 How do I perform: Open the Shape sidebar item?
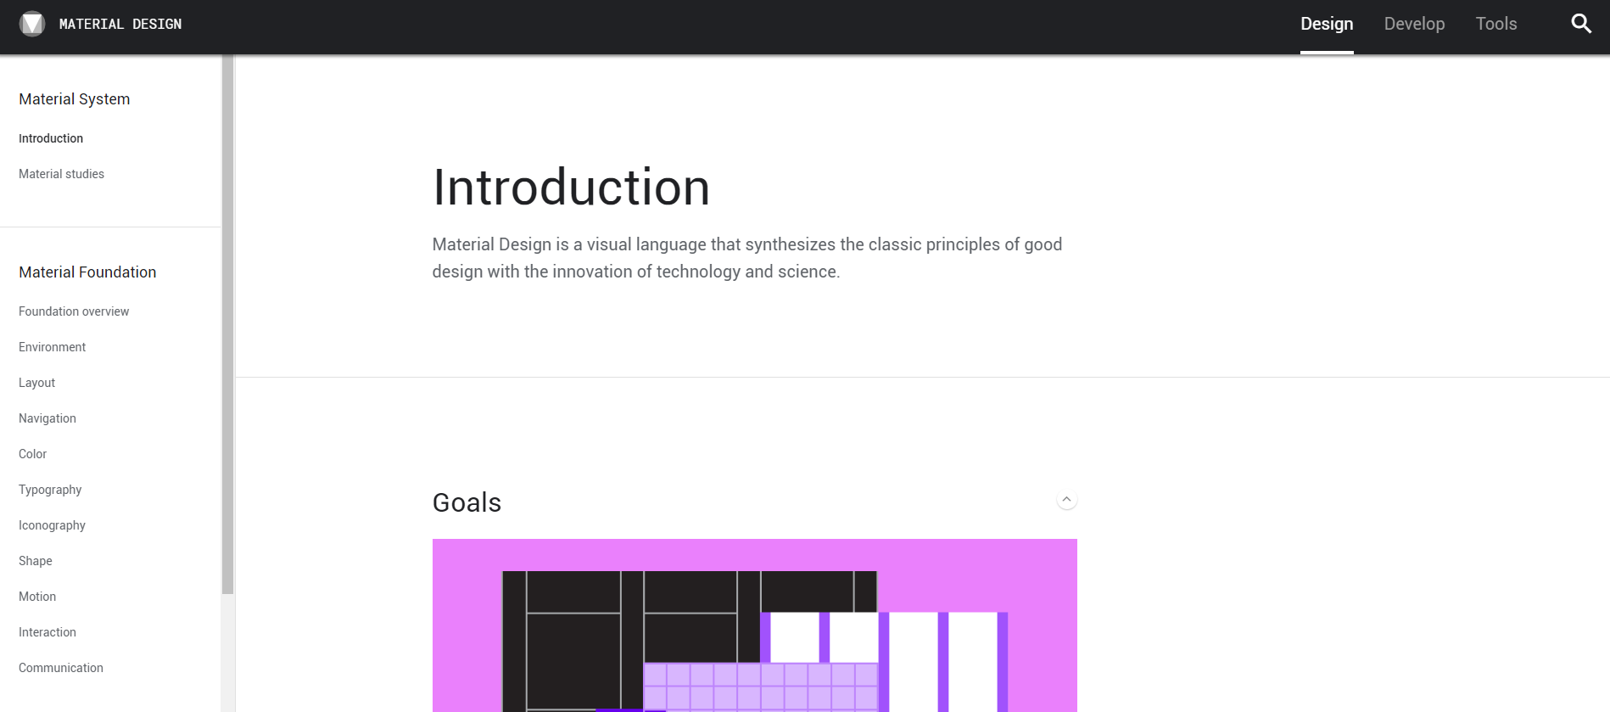coord(36,561)
